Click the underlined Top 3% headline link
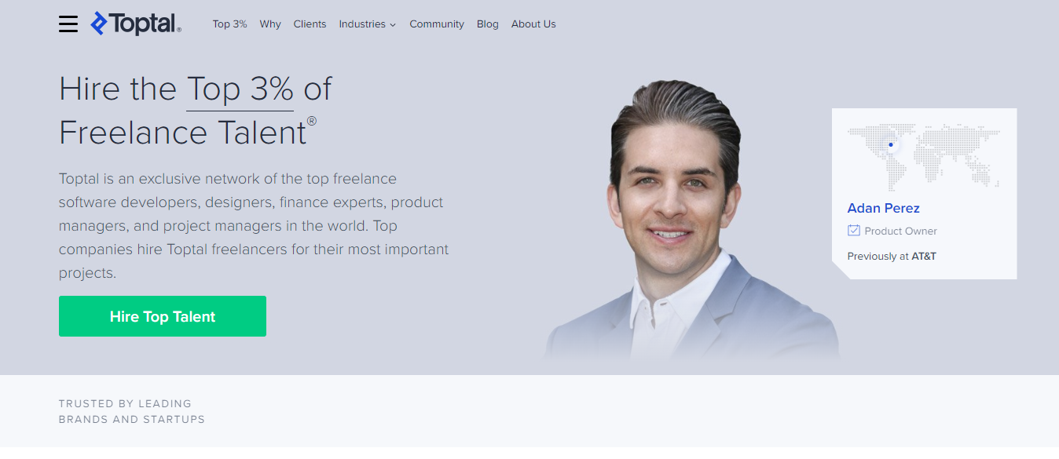 point(240,89)
